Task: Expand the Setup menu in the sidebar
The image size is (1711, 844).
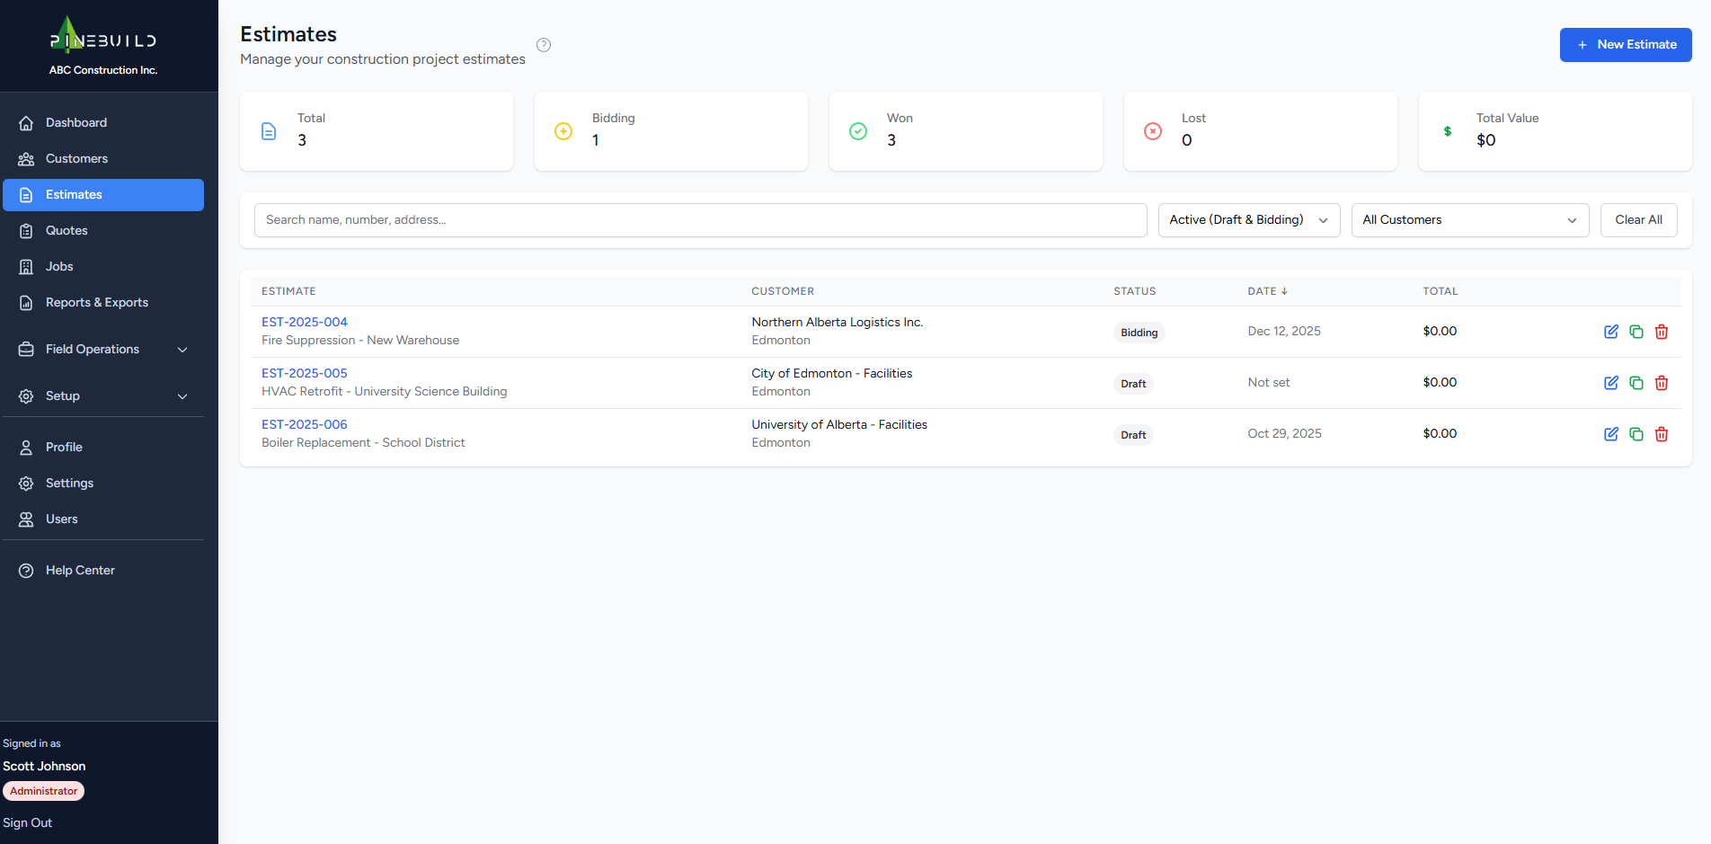Action: click(103, 396)
